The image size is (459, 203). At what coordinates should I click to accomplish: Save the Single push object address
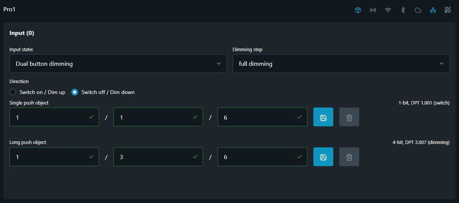point(323,117)
